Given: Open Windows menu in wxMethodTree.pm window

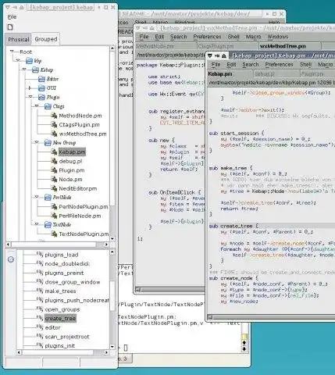Looking at the screenshot, I should pos(278,37).
